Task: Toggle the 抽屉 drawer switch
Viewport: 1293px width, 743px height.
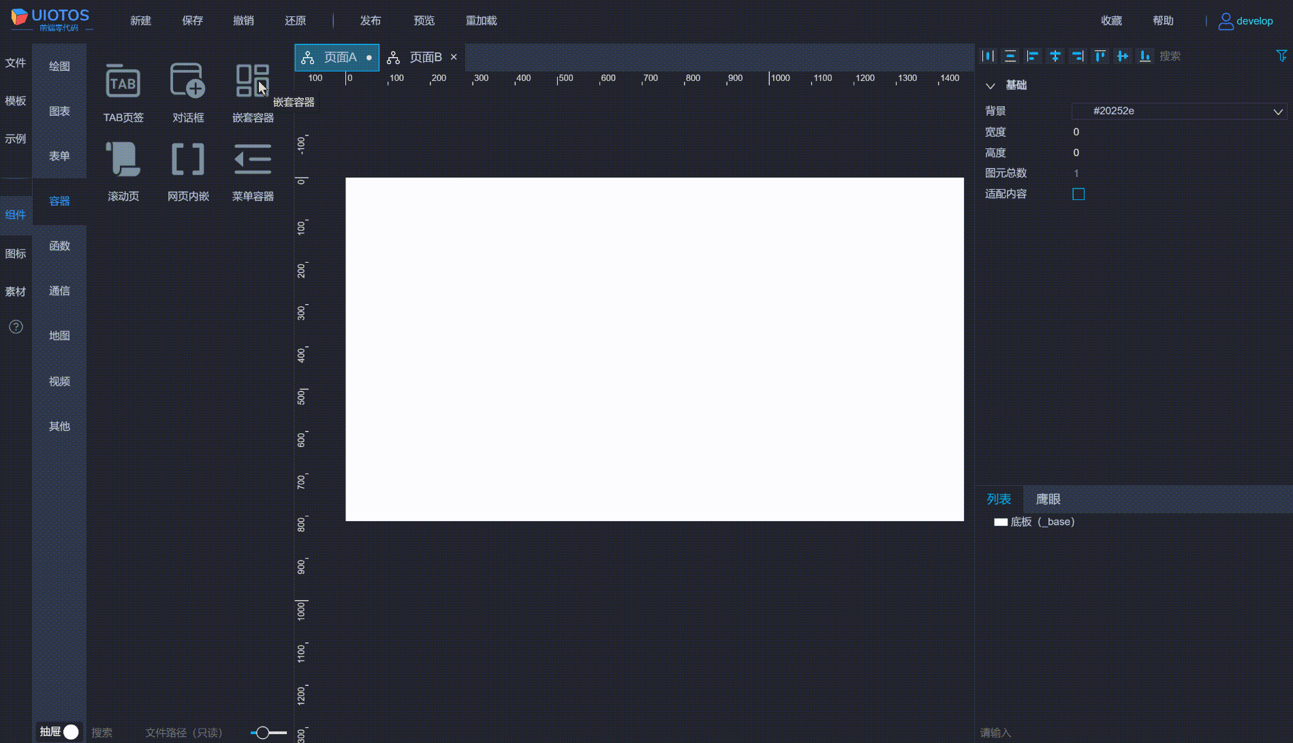Action: [x=59, y=732]
